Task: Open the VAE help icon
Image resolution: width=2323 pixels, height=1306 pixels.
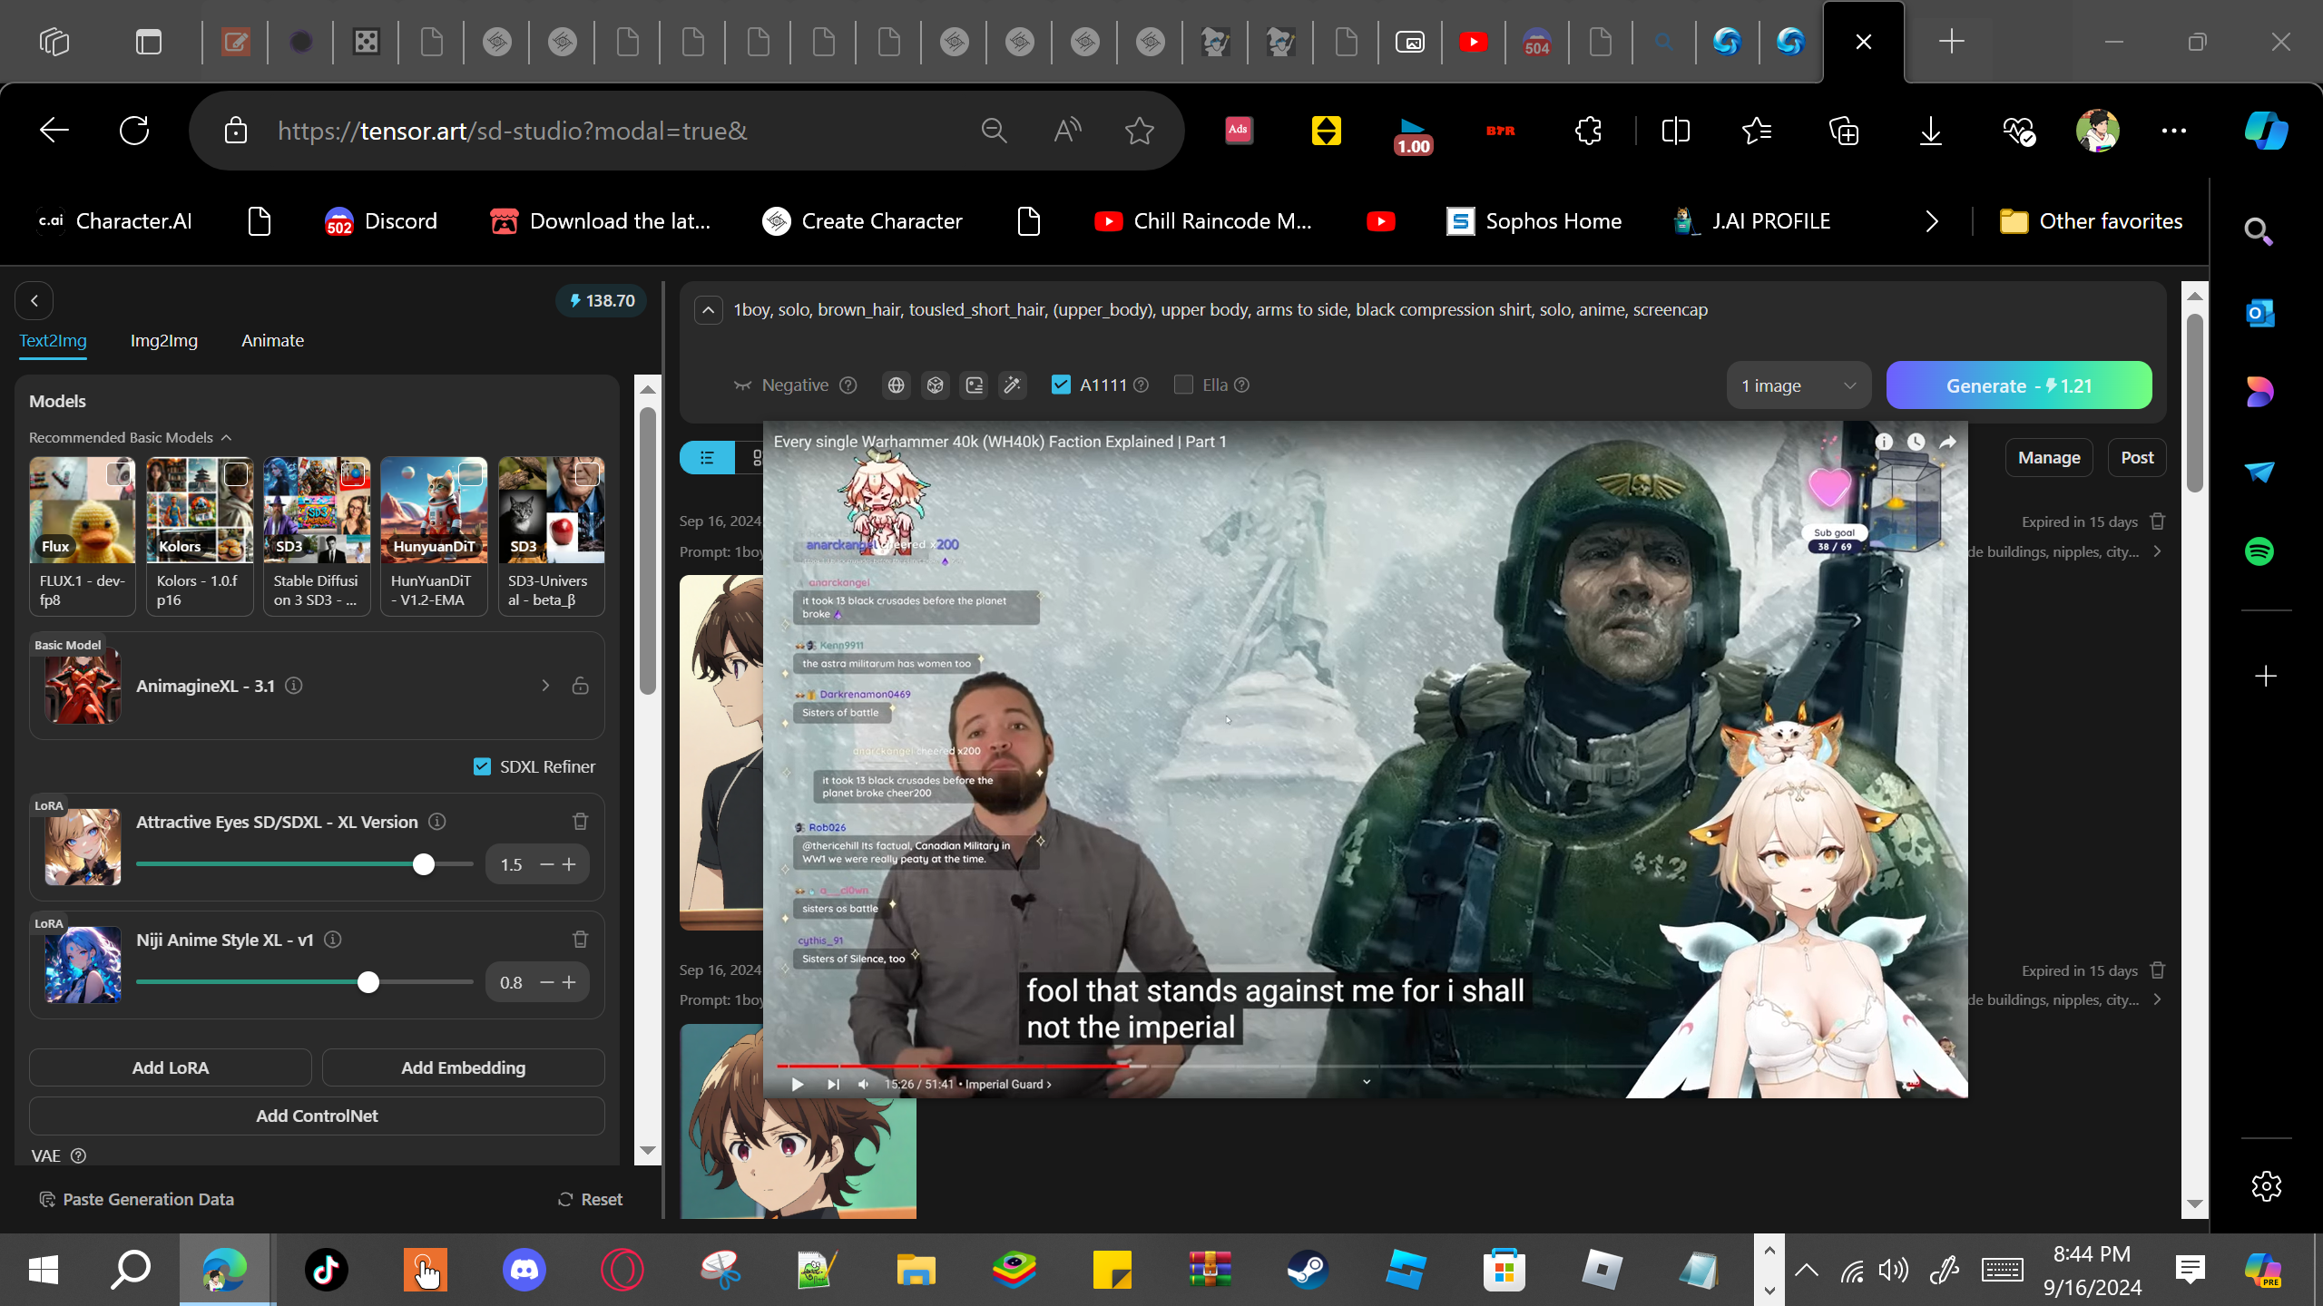Action: click(79, 1156)
